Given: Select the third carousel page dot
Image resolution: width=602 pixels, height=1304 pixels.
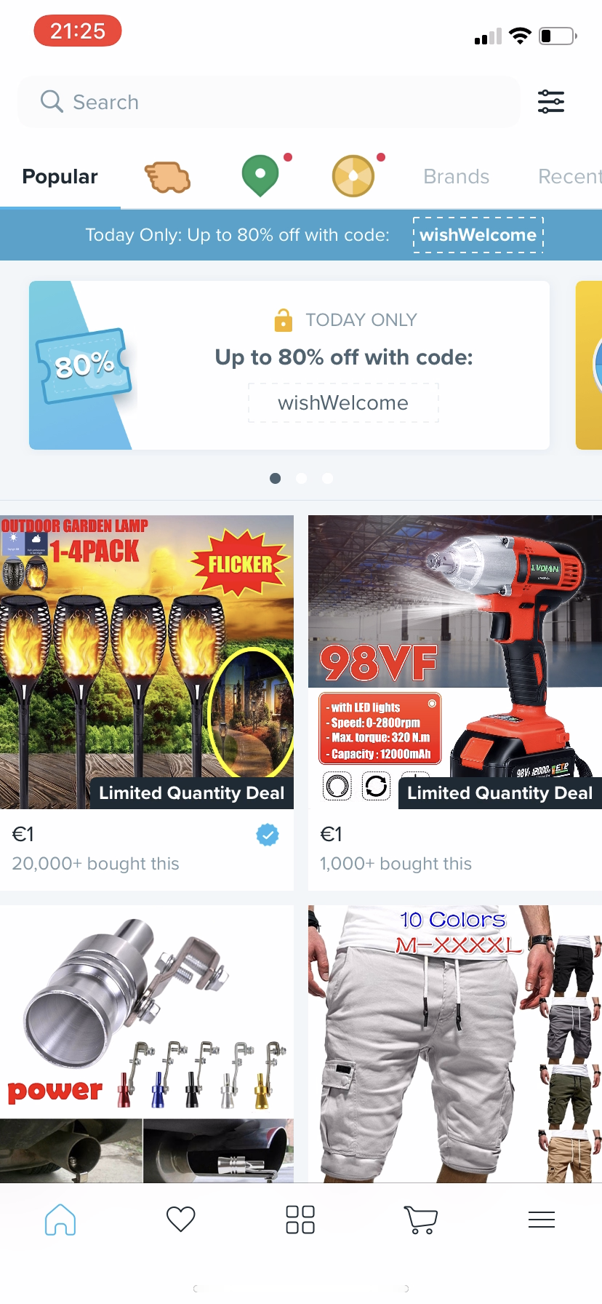Looking at the screenshot, I should (328, 478).
